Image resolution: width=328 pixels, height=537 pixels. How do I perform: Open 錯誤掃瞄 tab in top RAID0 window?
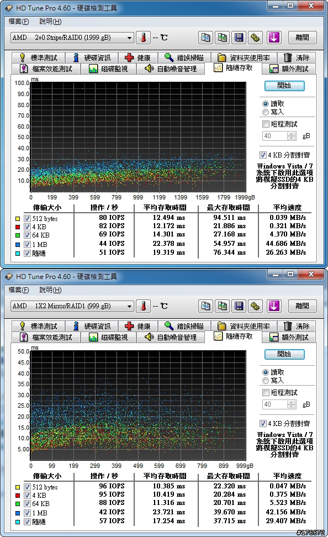[184, 57]
